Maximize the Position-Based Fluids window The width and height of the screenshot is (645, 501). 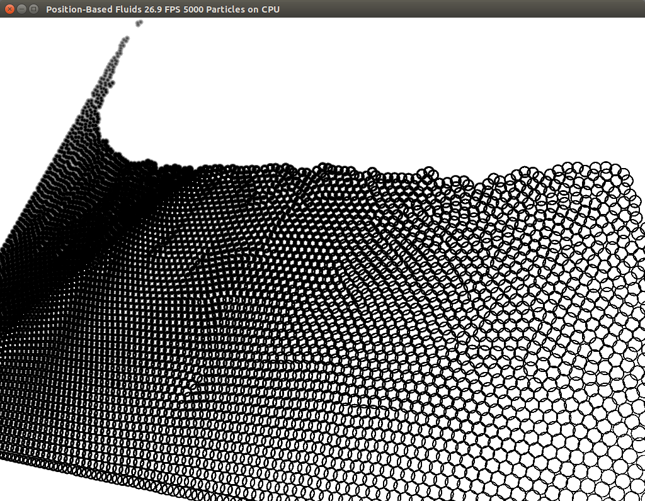click(34, 9)
